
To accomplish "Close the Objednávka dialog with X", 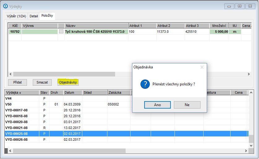I will (x=202, y=67).
